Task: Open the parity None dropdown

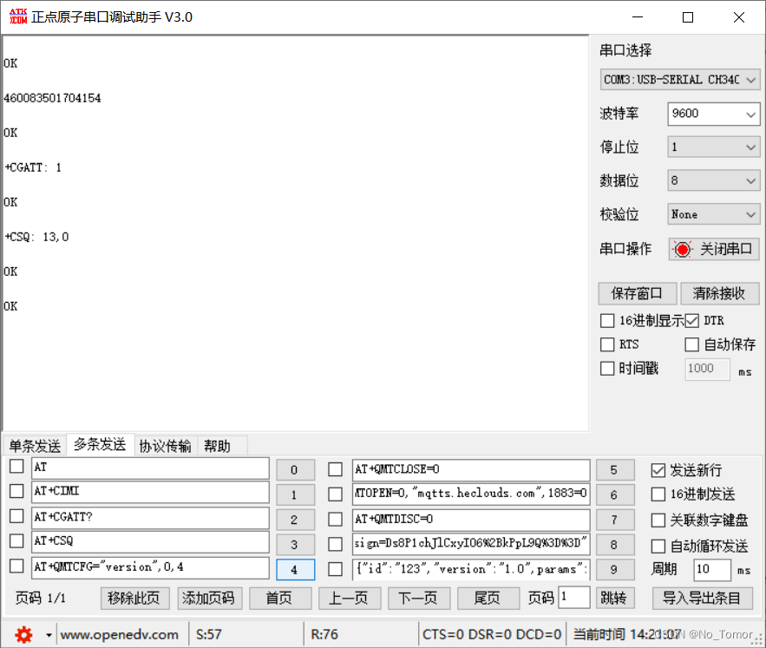Action: click(713, 214)
